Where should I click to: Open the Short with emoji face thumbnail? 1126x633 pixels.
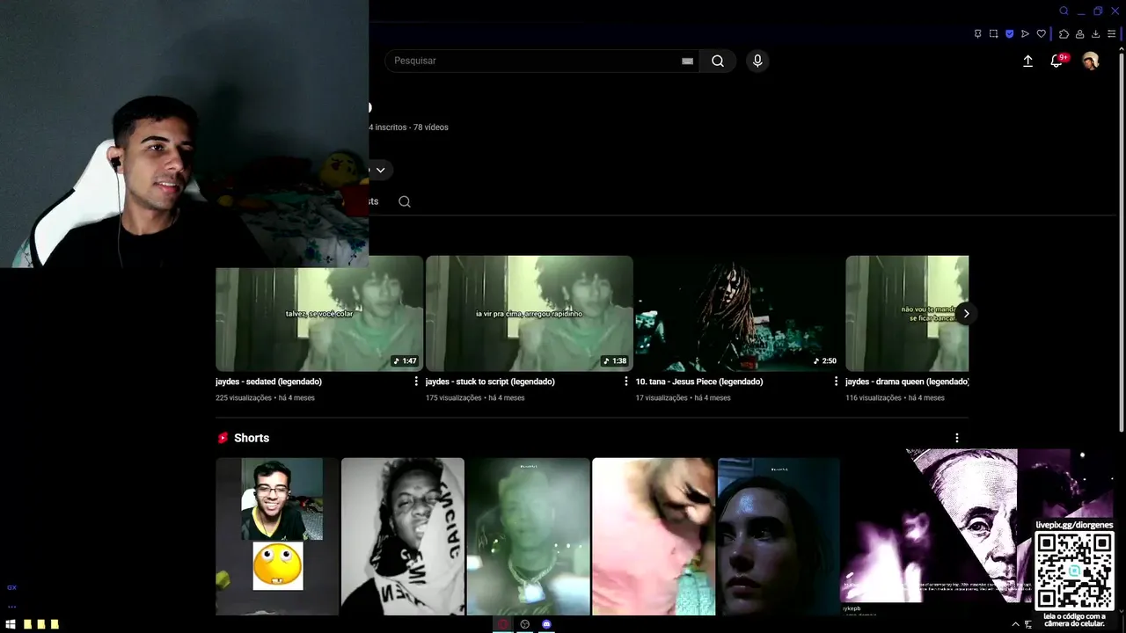(277, 536)
